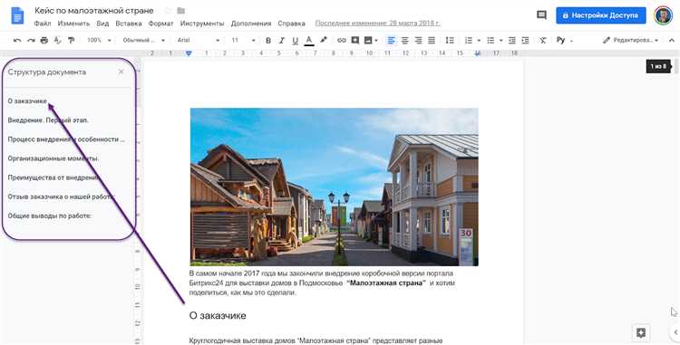Image resolution: width=680 pixels, height=345 pixels.
Task: Open the Формат menu
Action: tap(160, 24)
